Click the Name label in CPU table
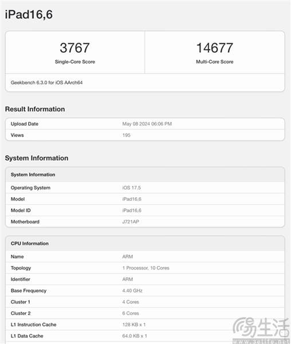The width and height of the screenshot is (291, 344). pyautogui.click(x=17, y=257)
